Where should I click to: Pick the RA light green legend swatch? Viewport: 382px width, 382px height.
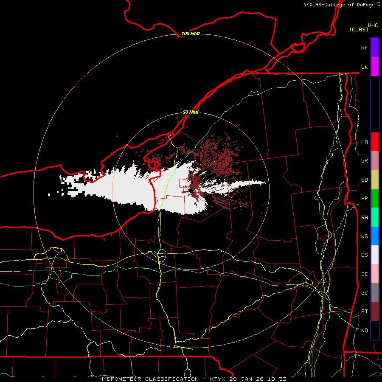click(x=375, y=217)
